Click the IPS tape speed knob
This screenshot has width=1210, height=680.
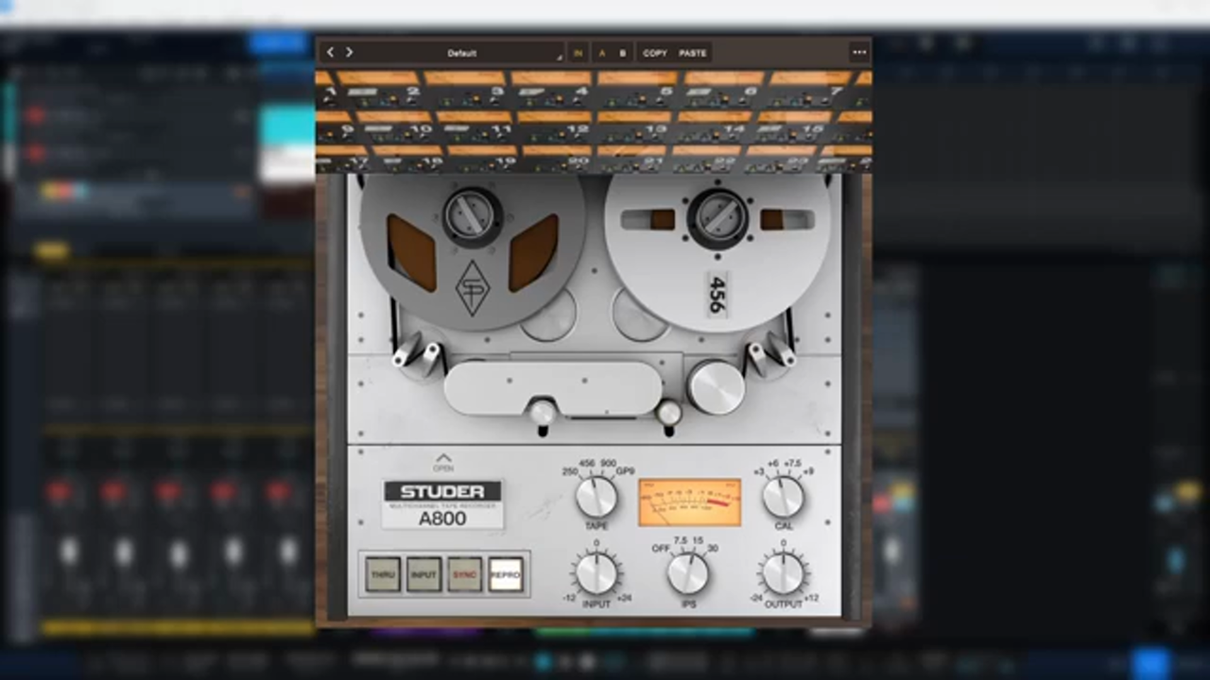688,574
